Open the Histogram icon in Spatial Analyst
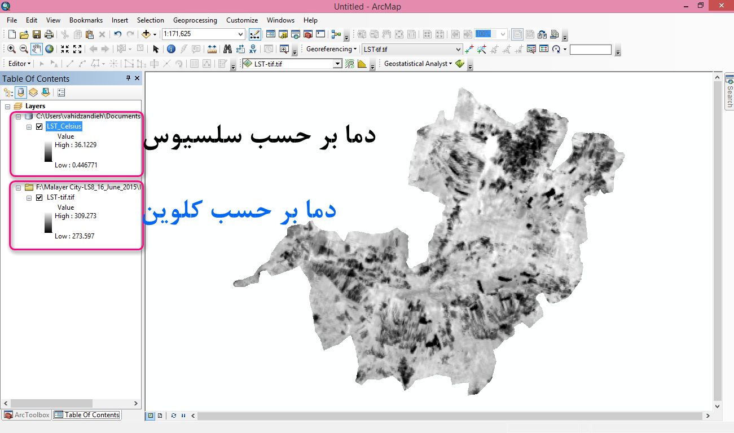734x433 pixels. click(362, 64)
